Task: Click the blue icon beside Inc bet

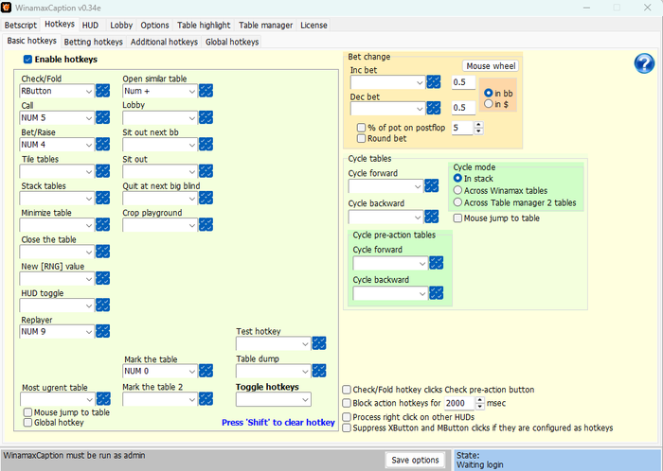Action: point(434,82)
